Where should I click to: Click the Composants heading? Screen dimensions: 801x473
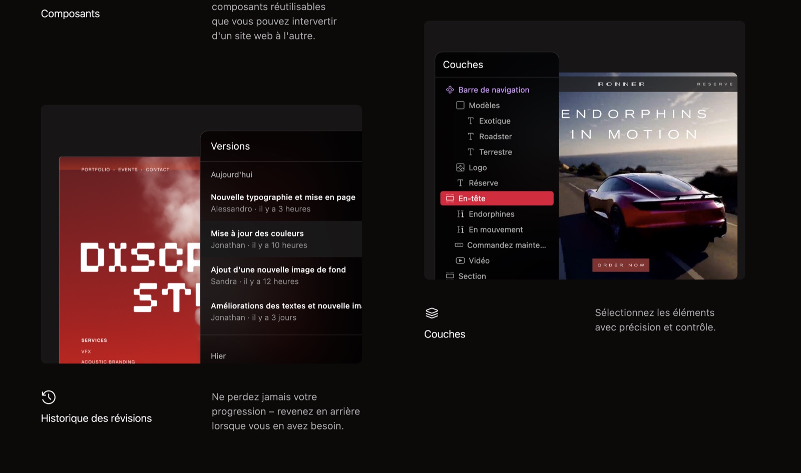coord(70,14)
